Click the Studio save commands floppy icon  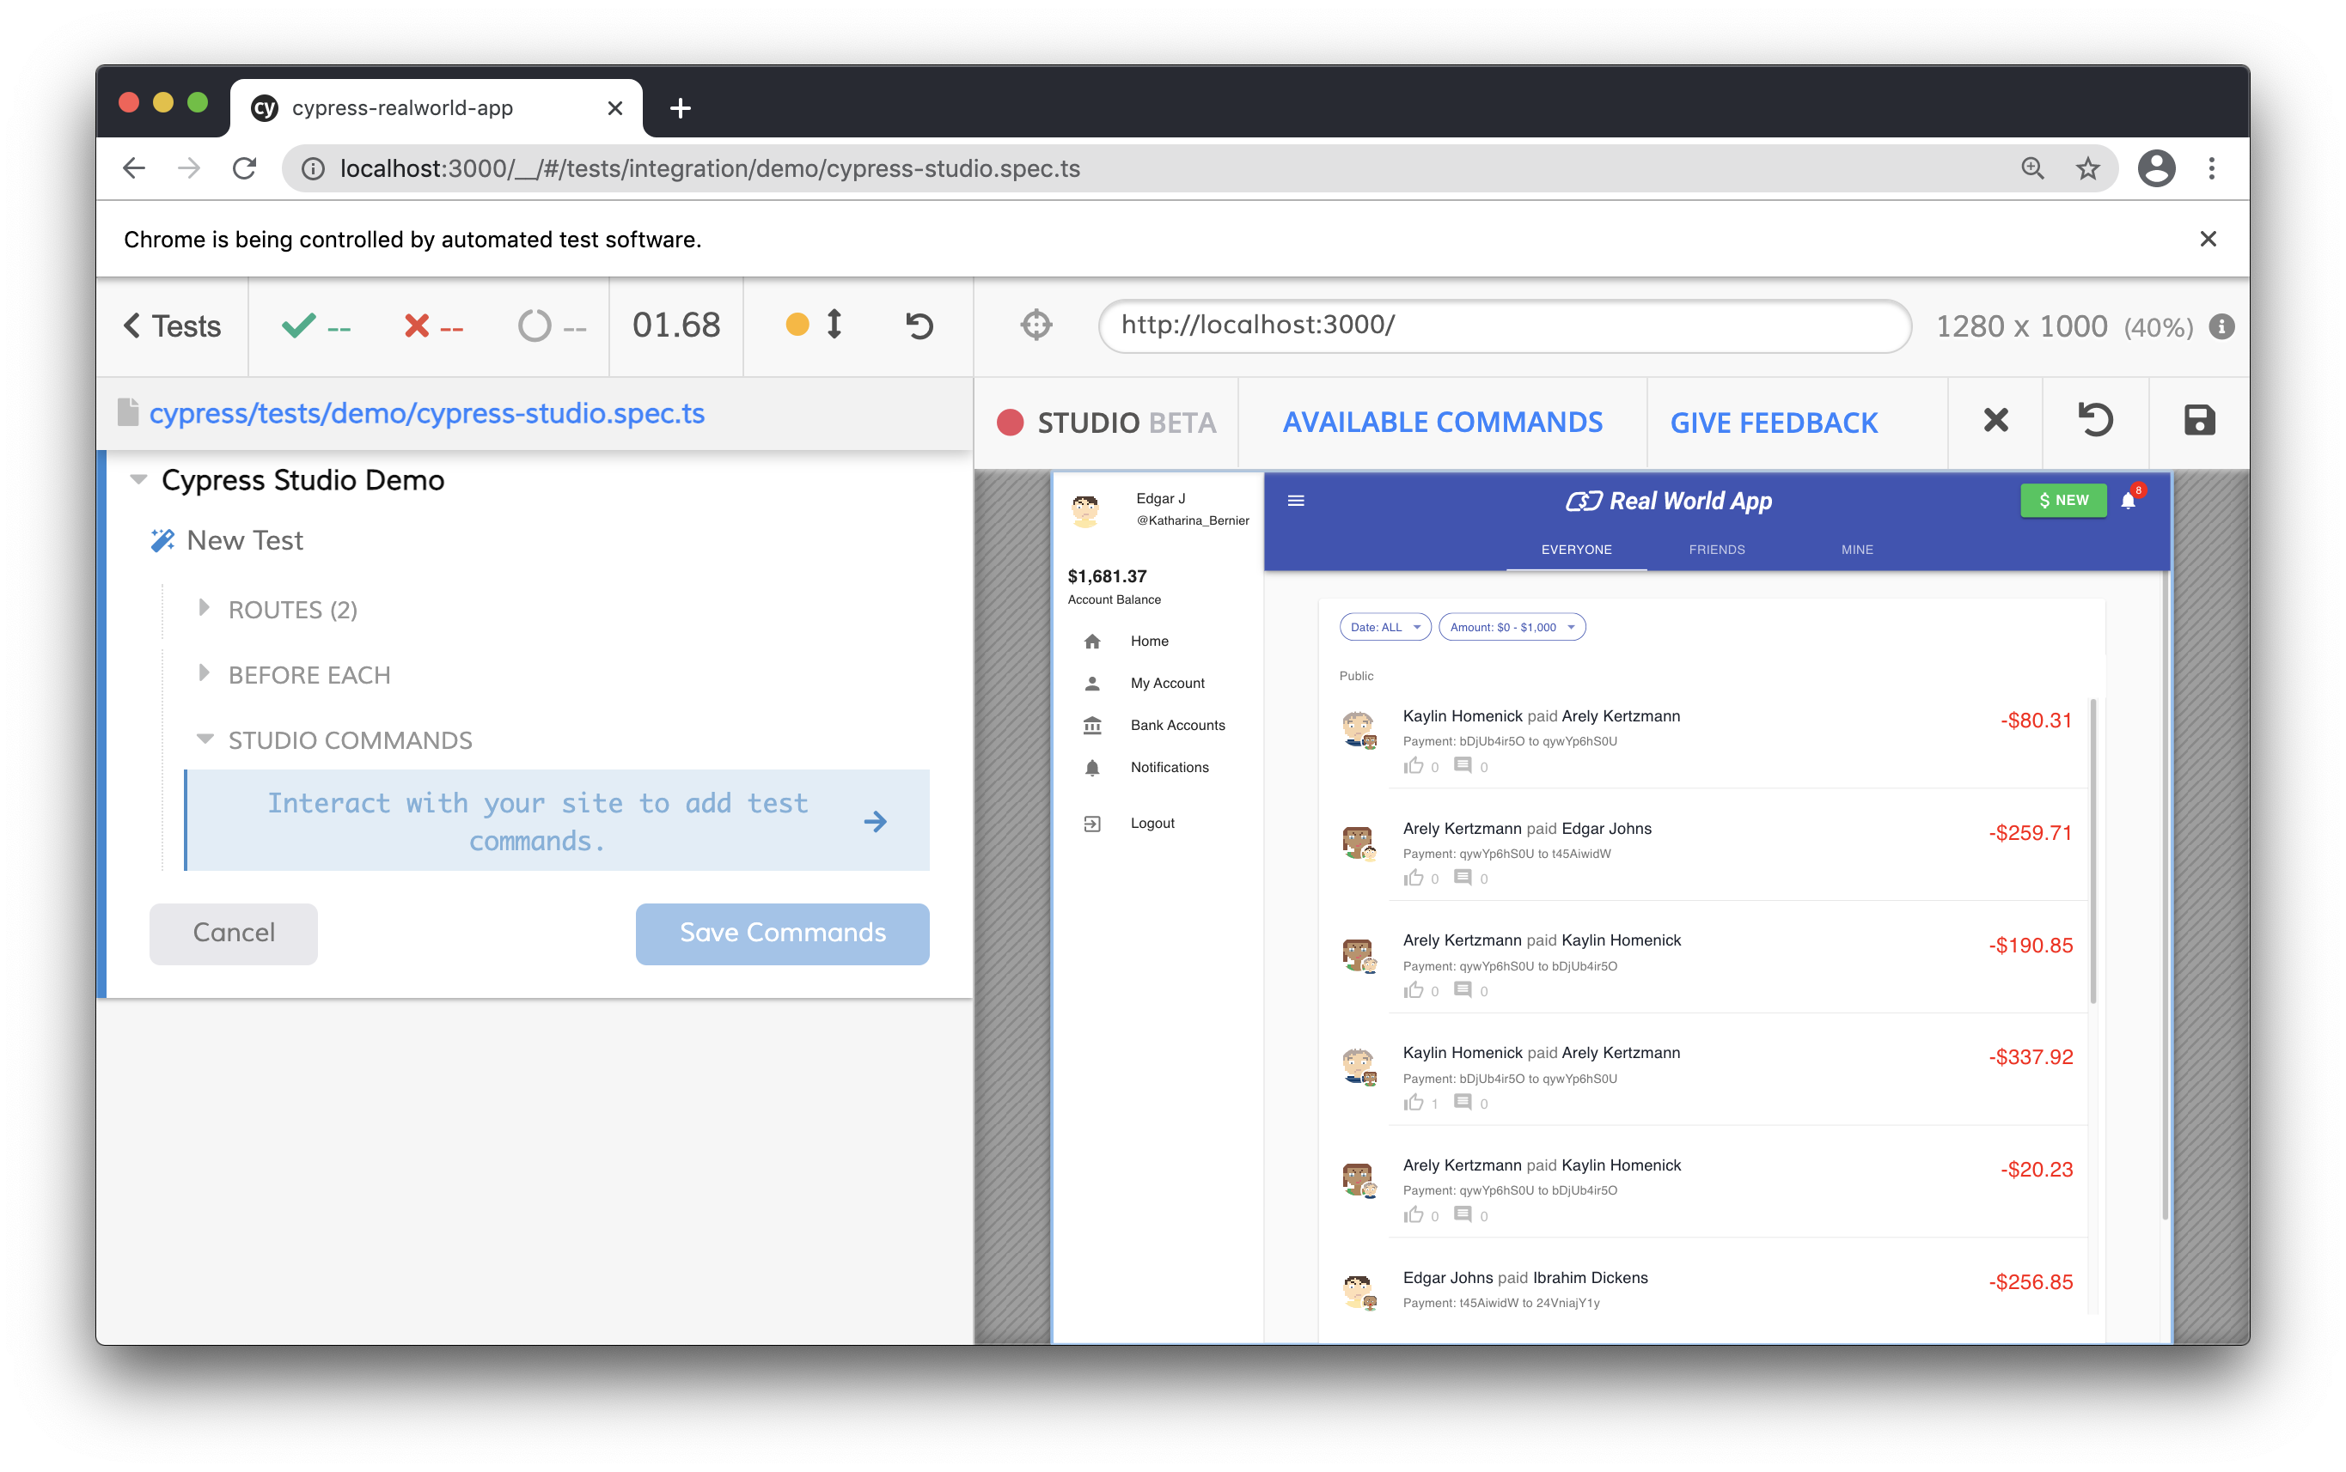2199,421
